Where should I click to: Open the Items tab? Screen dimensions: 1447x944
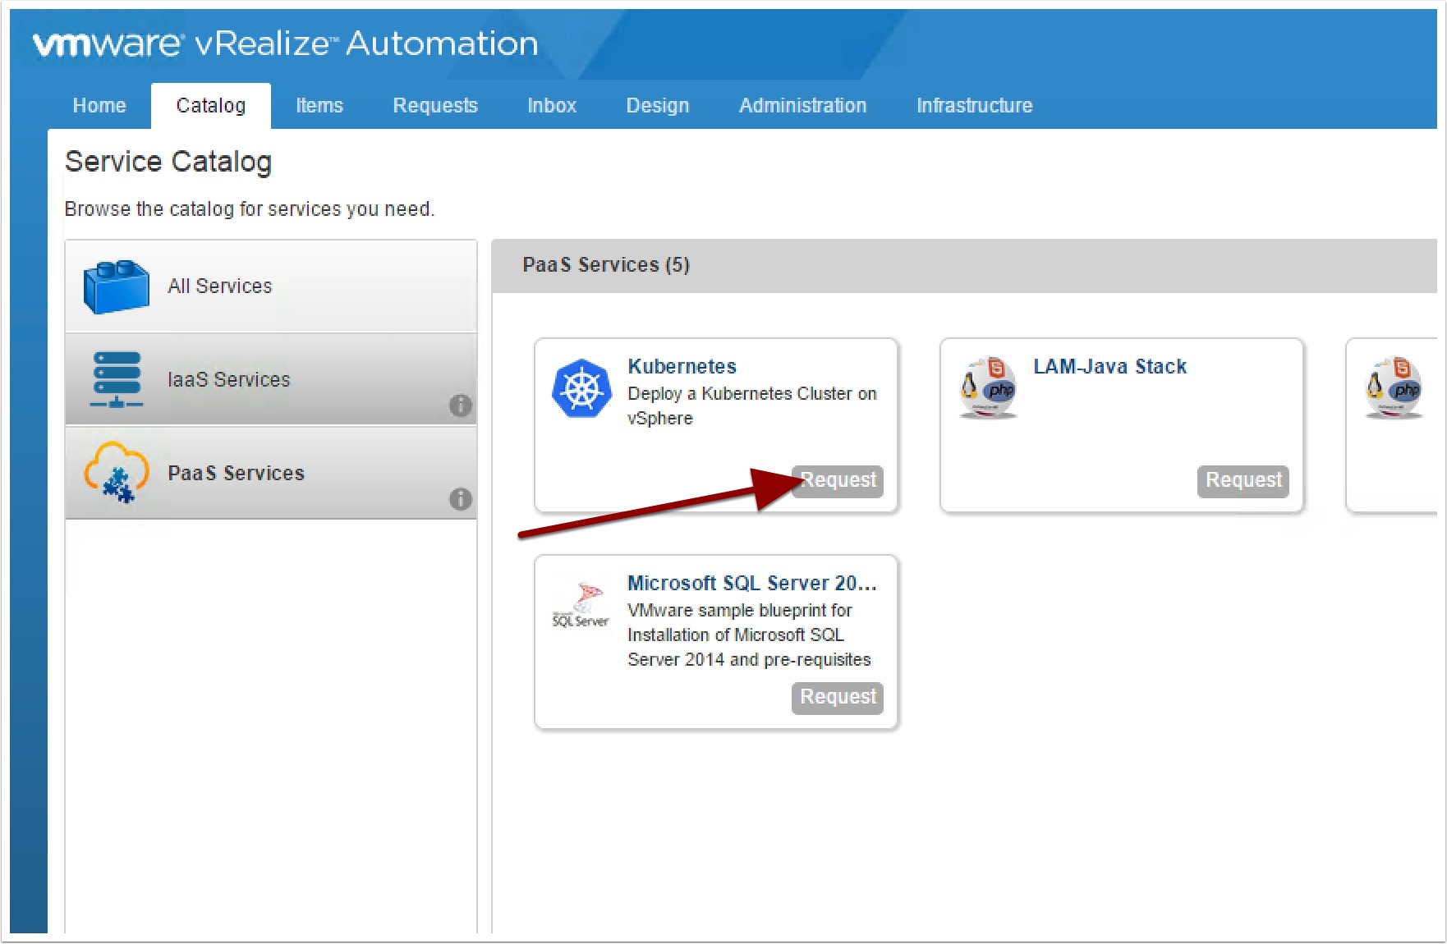[x=319, y=106]
